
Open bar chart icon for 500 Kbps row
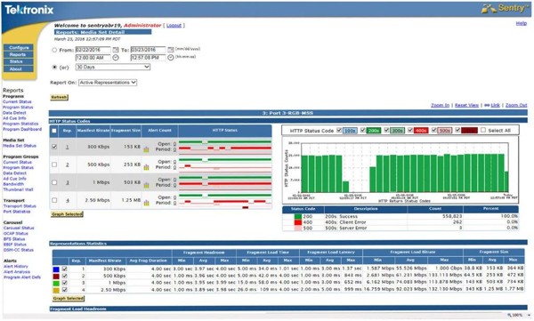(147, 167)
